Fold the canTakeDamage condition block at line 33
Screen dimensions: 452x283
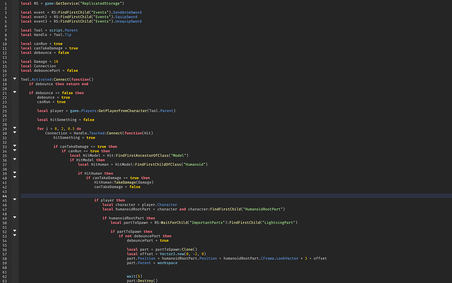click(x=15, y=147)
